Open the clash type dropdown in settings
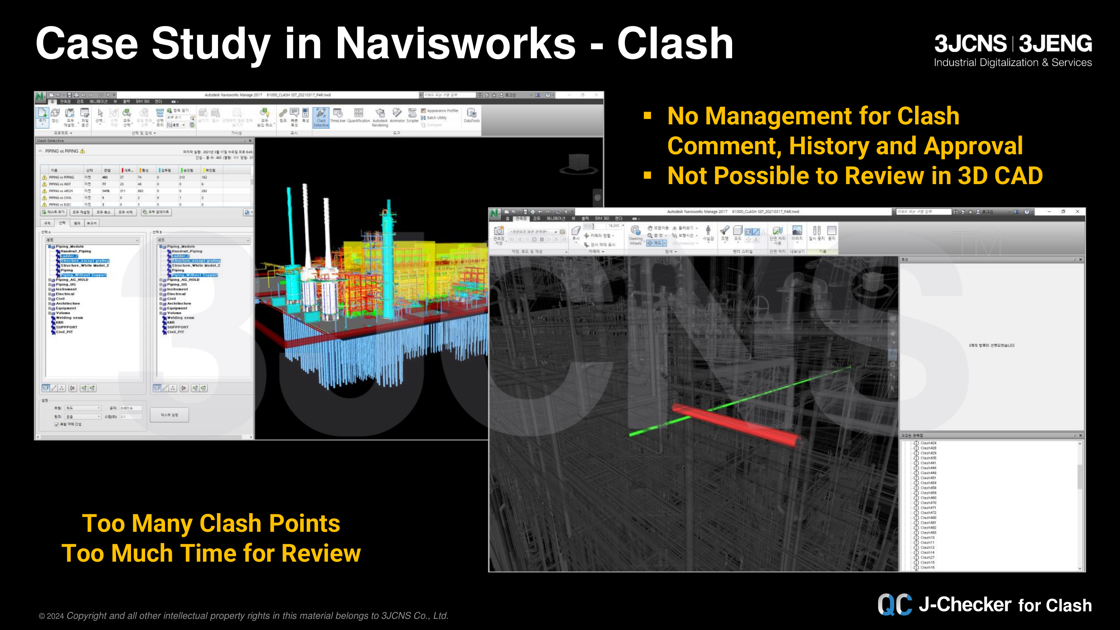Viewport: 1120px width, 630px height. 83,408
